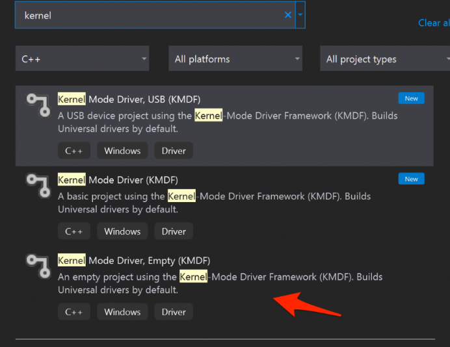
Task: Clear the search text with the X icon
Action: (x=288, y=15)
